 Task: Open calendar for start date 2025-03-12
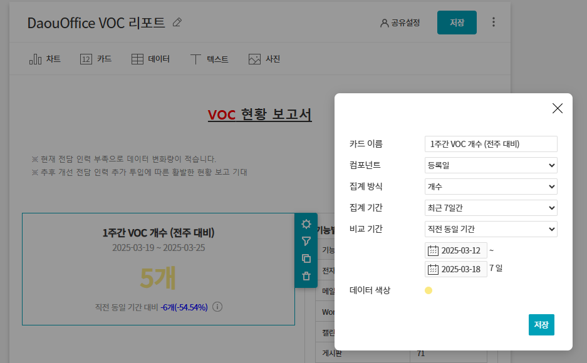click(433, 250)
